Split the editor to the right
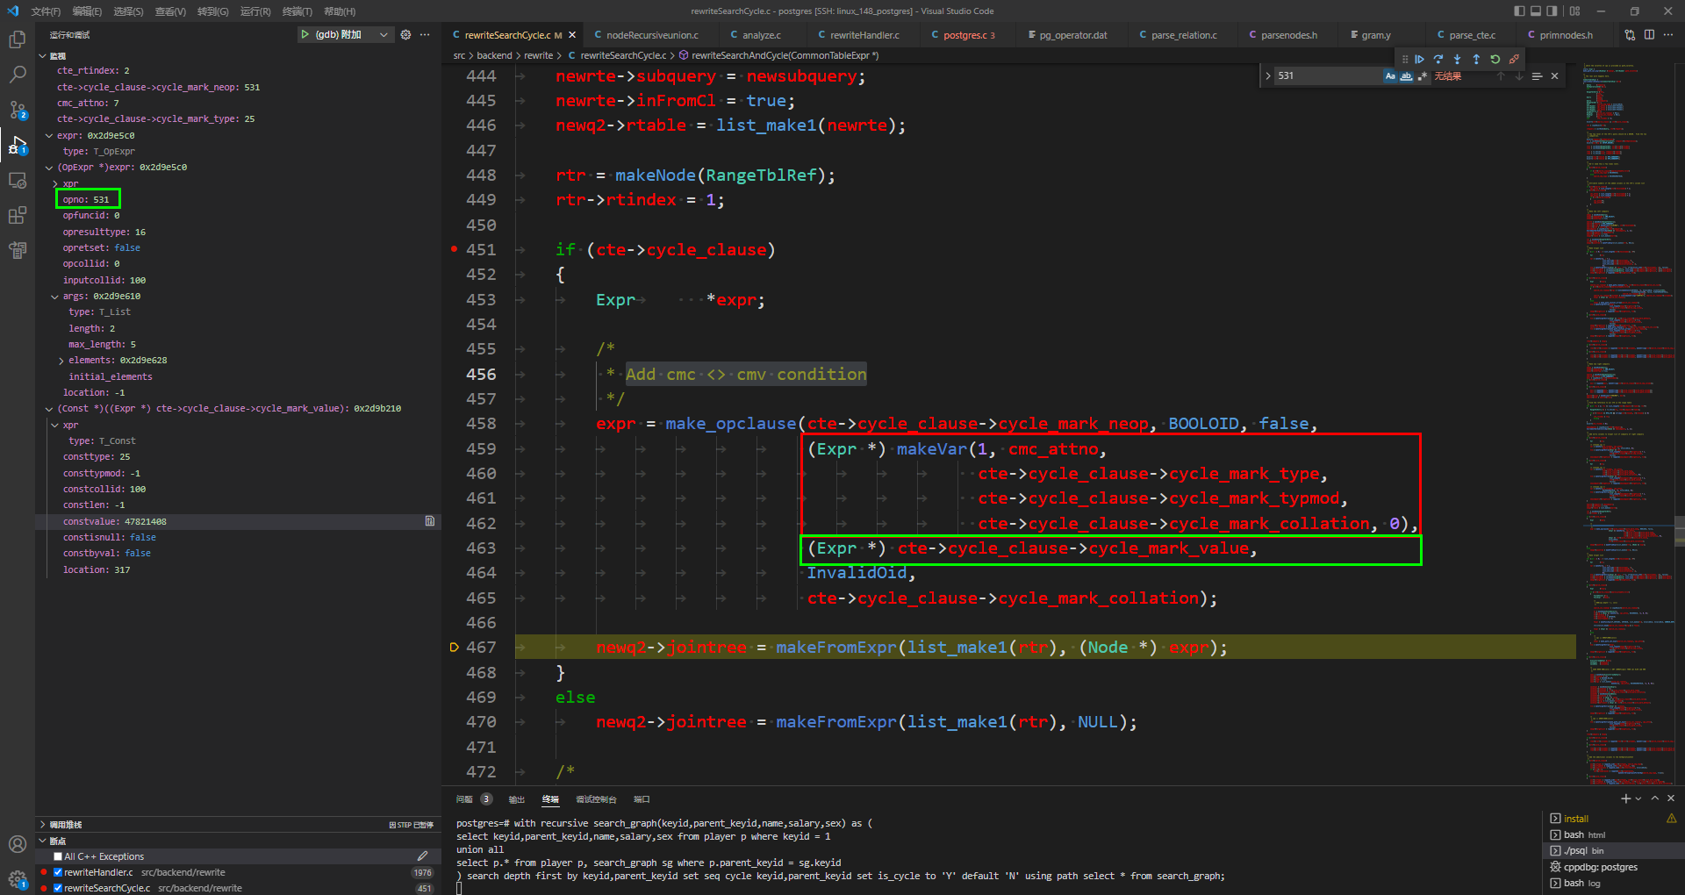This screenshot has height=895, width=1685. [1649, 35]
